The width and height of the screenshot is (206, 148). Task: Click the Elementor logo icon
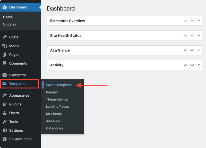pos(5,75)
